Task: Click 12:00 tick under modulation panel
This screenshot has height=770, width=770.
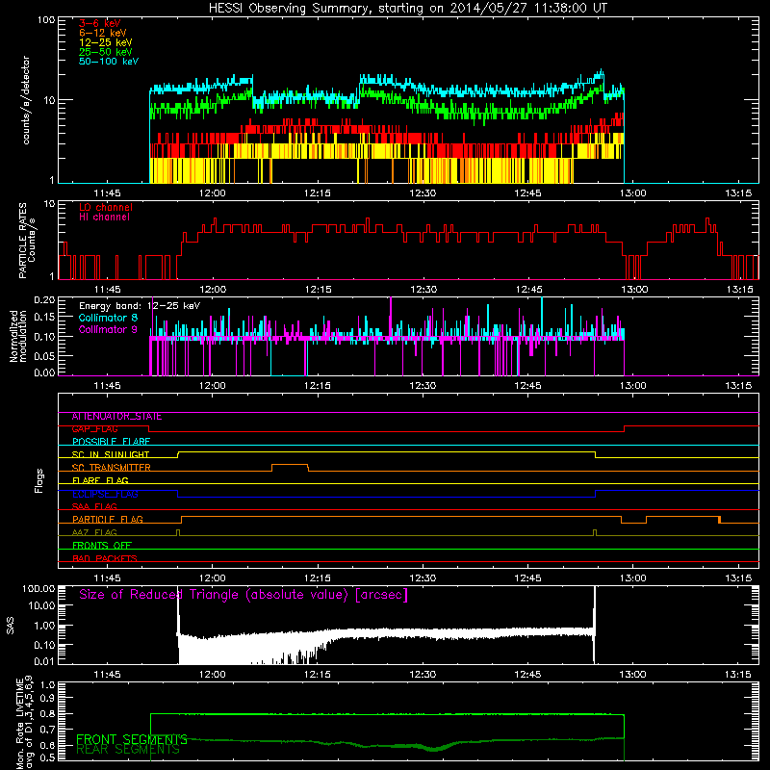Action: [x=212, y=386]
